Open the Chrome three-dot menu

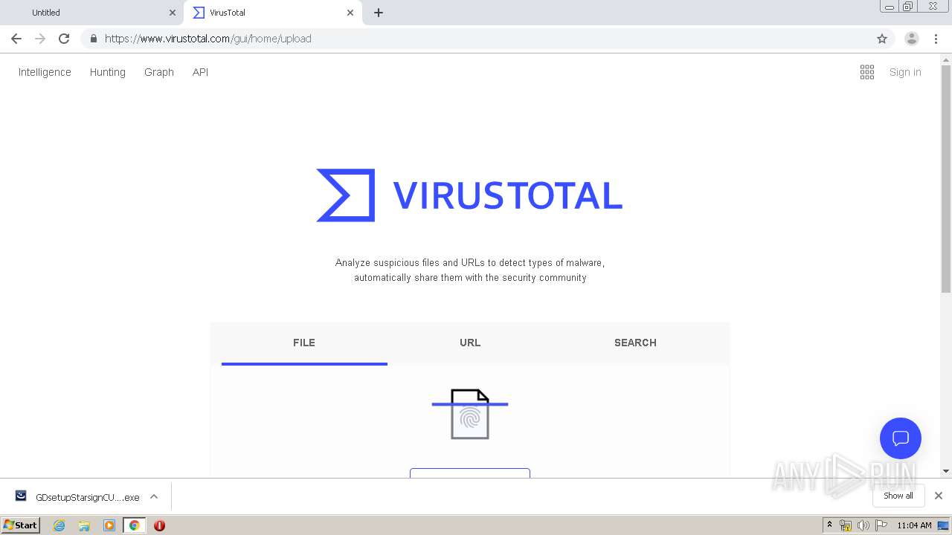point(936,39)
